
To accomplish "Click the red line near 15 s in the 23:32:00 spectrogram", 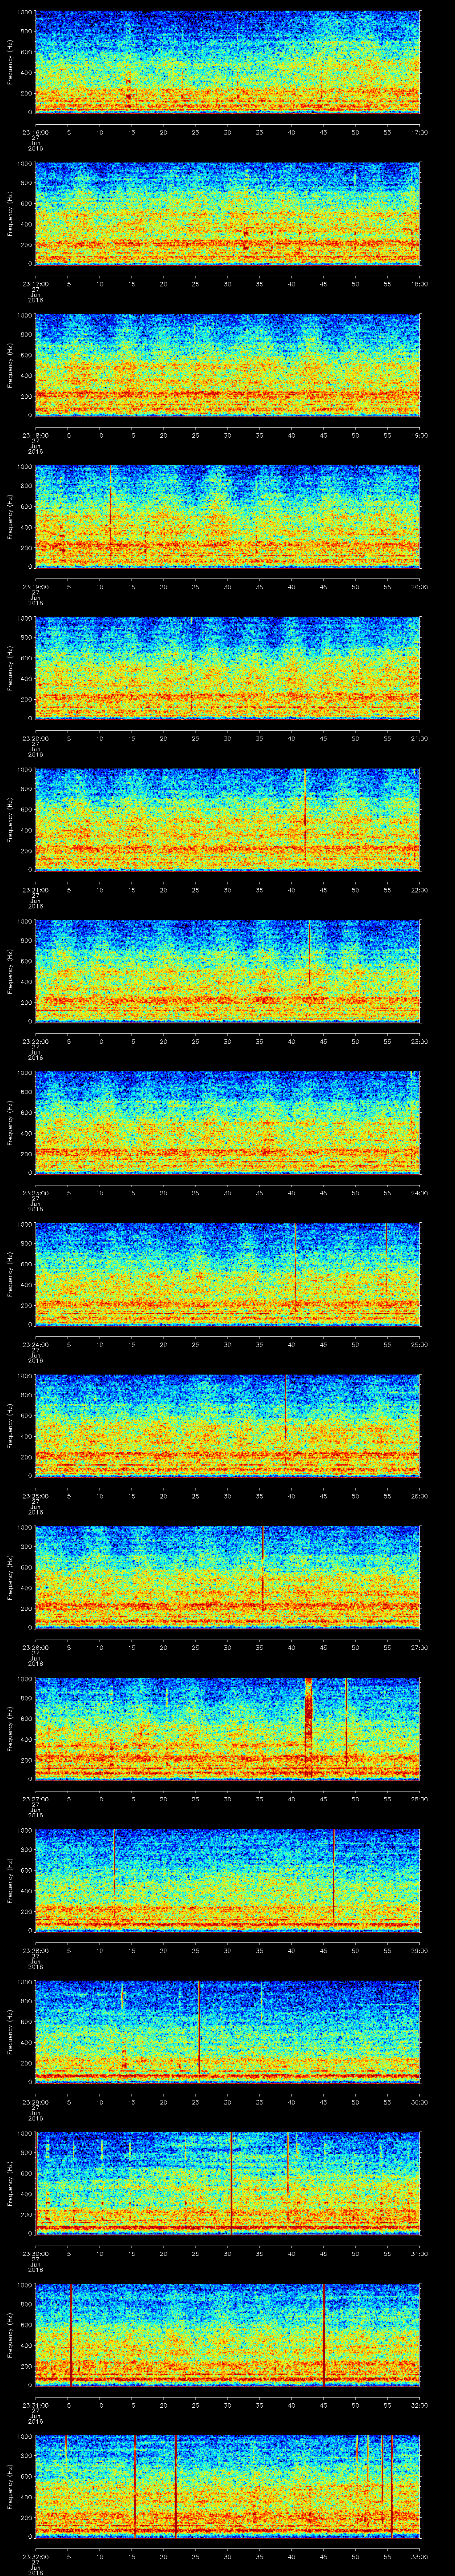I will [x=135, y=2485].
